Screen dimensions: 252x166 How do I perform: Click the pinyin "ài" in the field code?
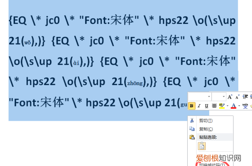pyautogui.click(x=76, y=63)
